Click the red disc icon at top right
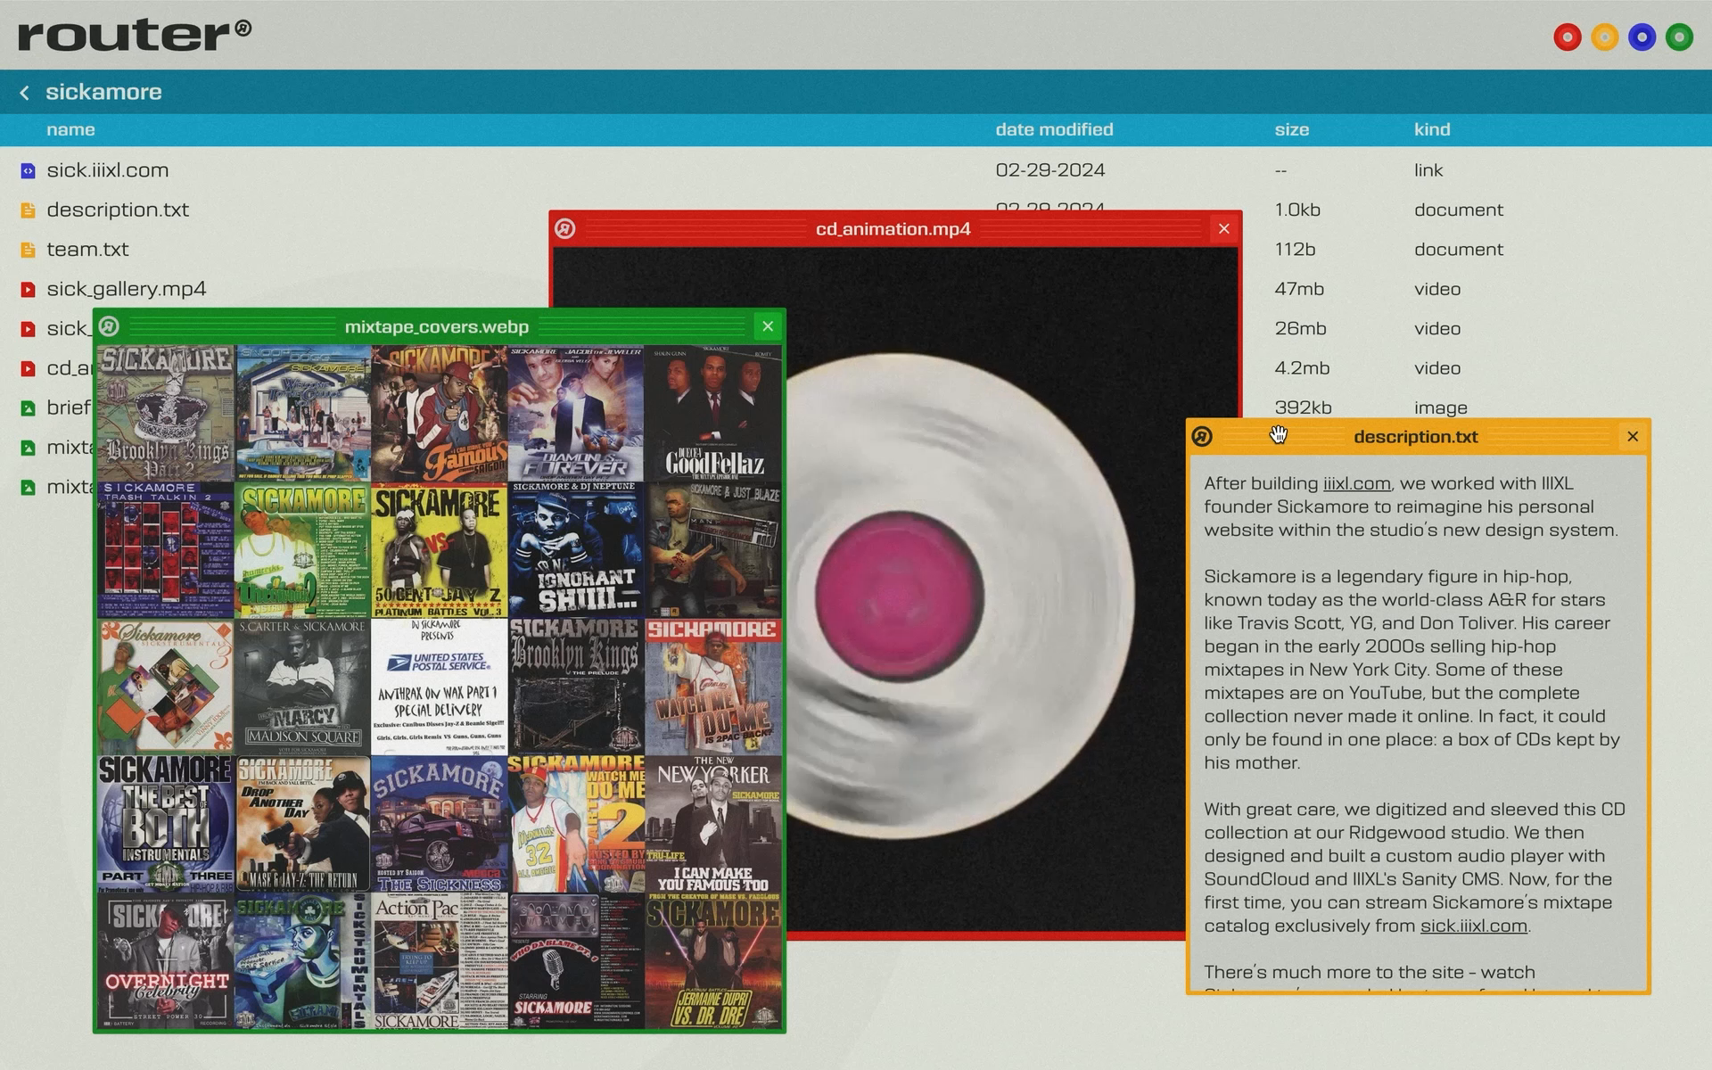The height and width of the screenshot is (1070, 1712). coord(1567,37)
